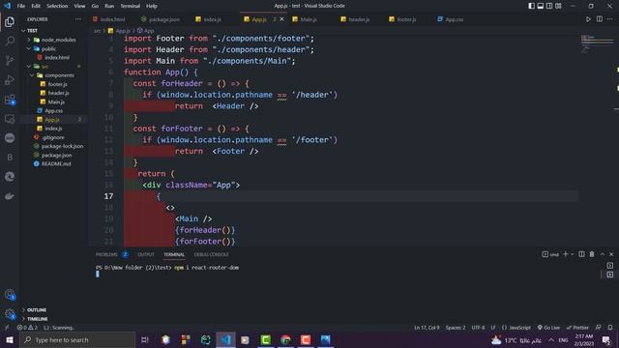Open customize layout icon
The image size is (619, 348).
[x=558, y=6]
